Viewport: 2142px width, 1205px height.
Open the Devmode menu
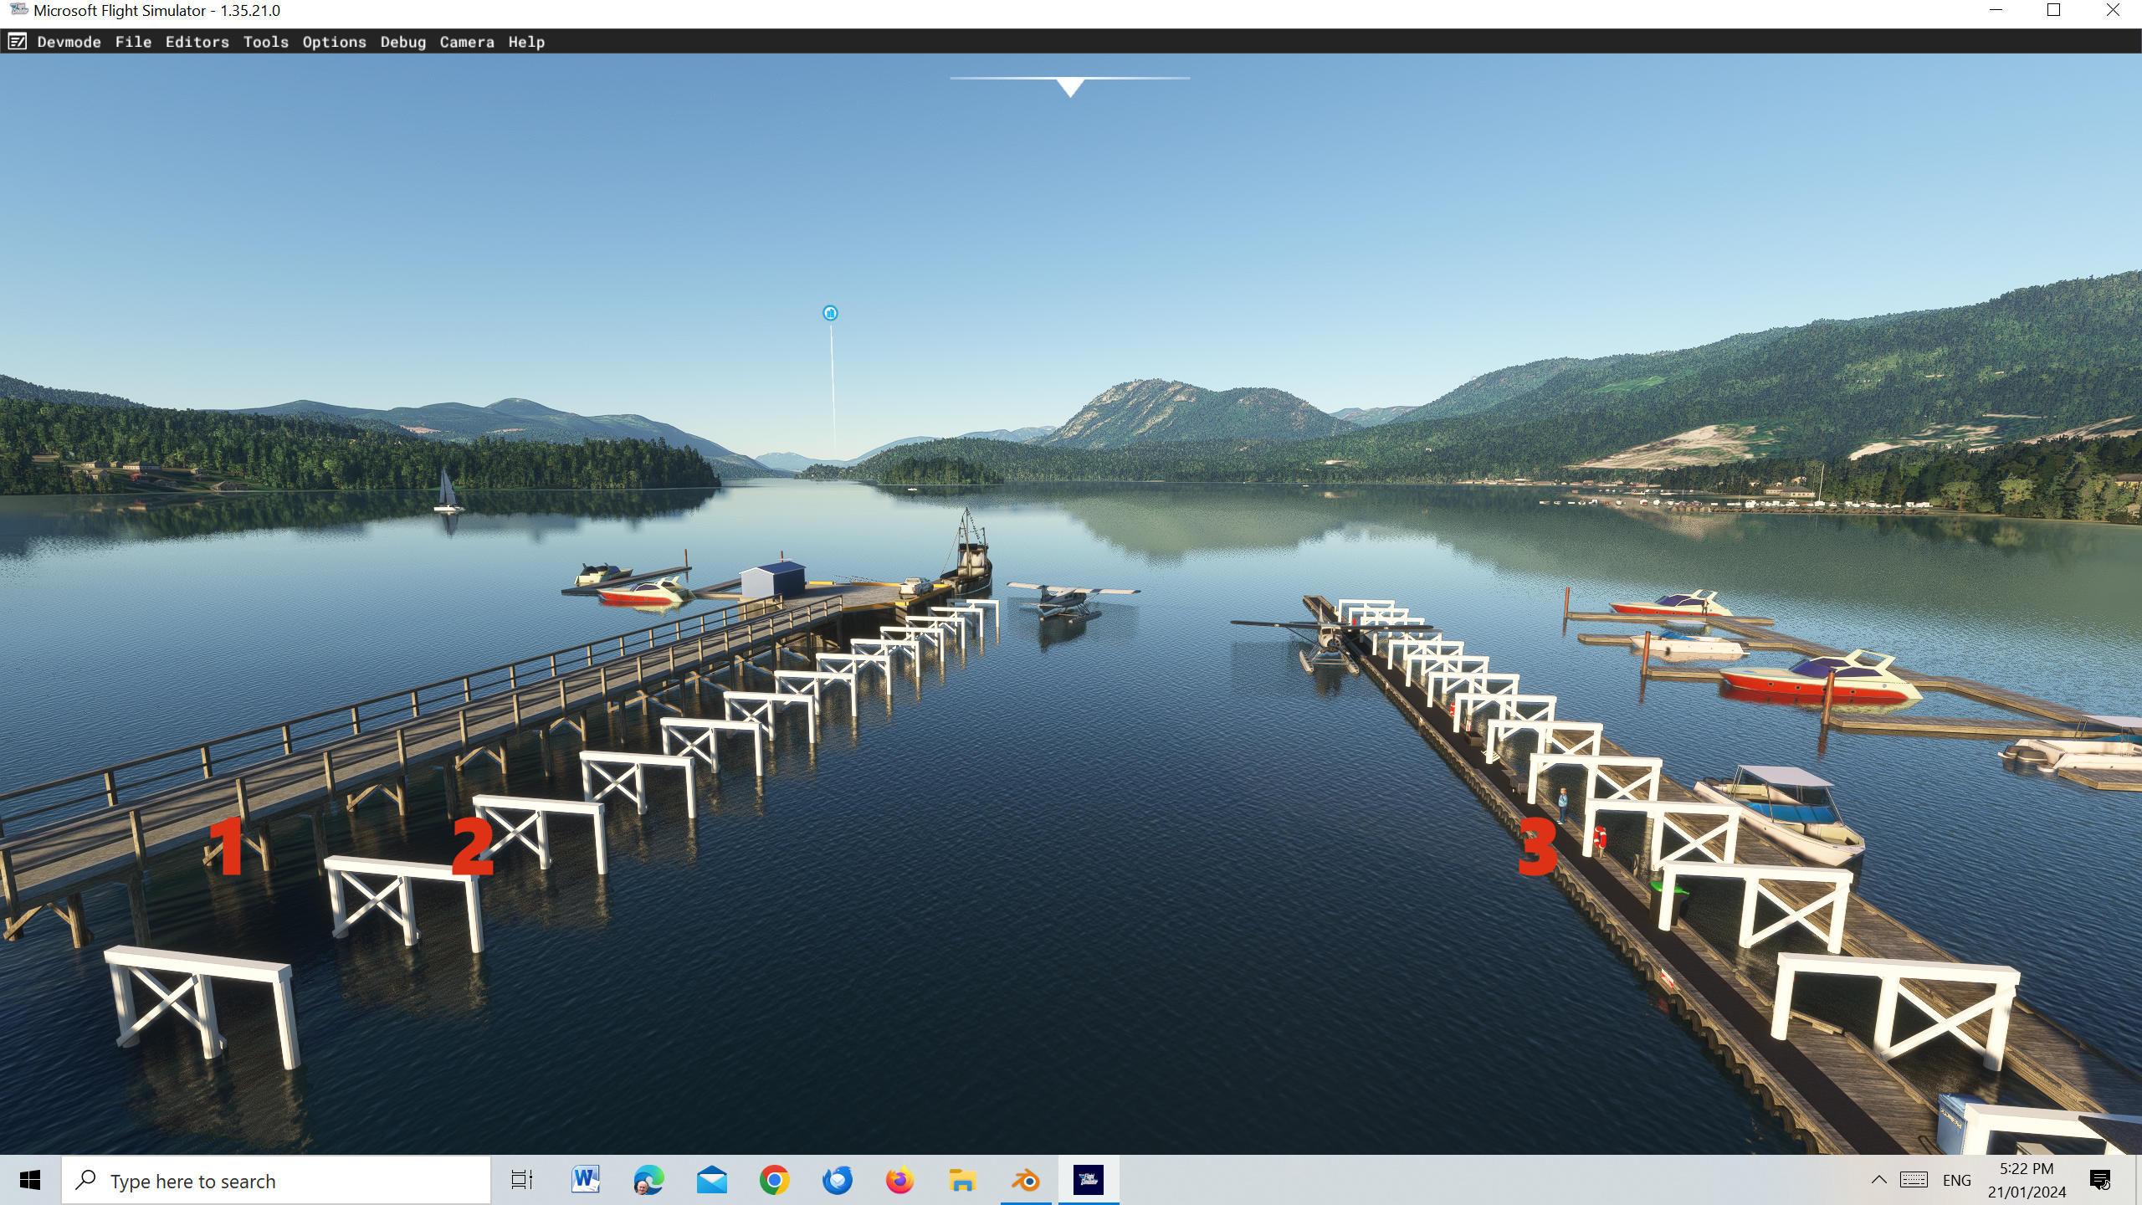pos(69,42)
